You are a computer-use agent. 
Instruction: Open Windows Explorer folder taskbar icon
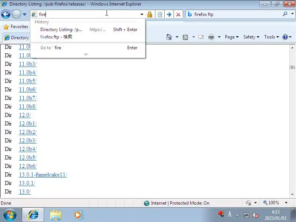click(56, 215)
